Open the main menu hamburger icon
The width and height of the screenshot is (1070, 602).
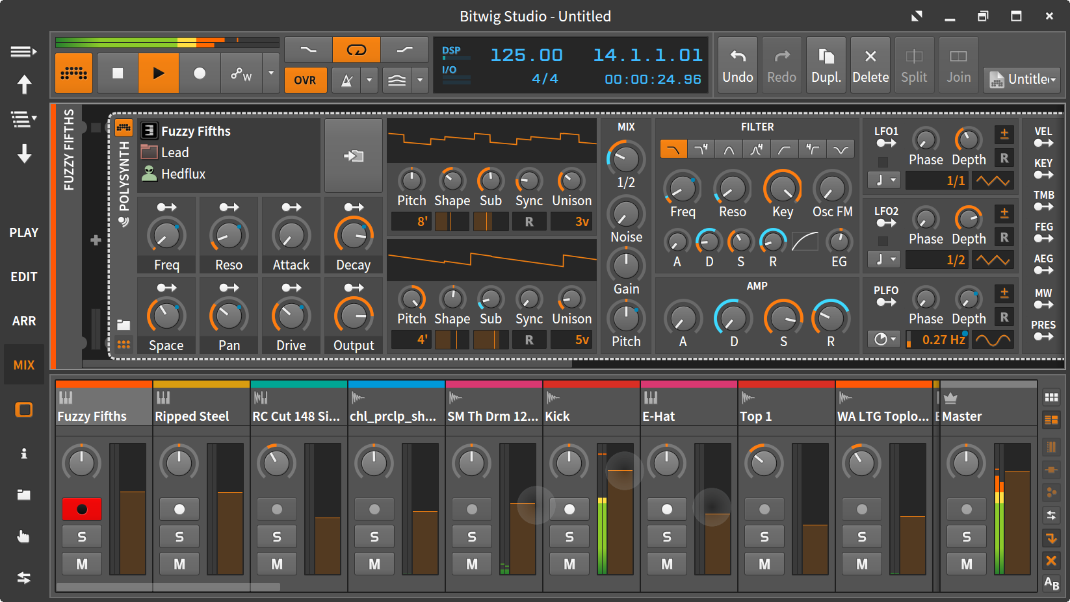coord(23,51)
